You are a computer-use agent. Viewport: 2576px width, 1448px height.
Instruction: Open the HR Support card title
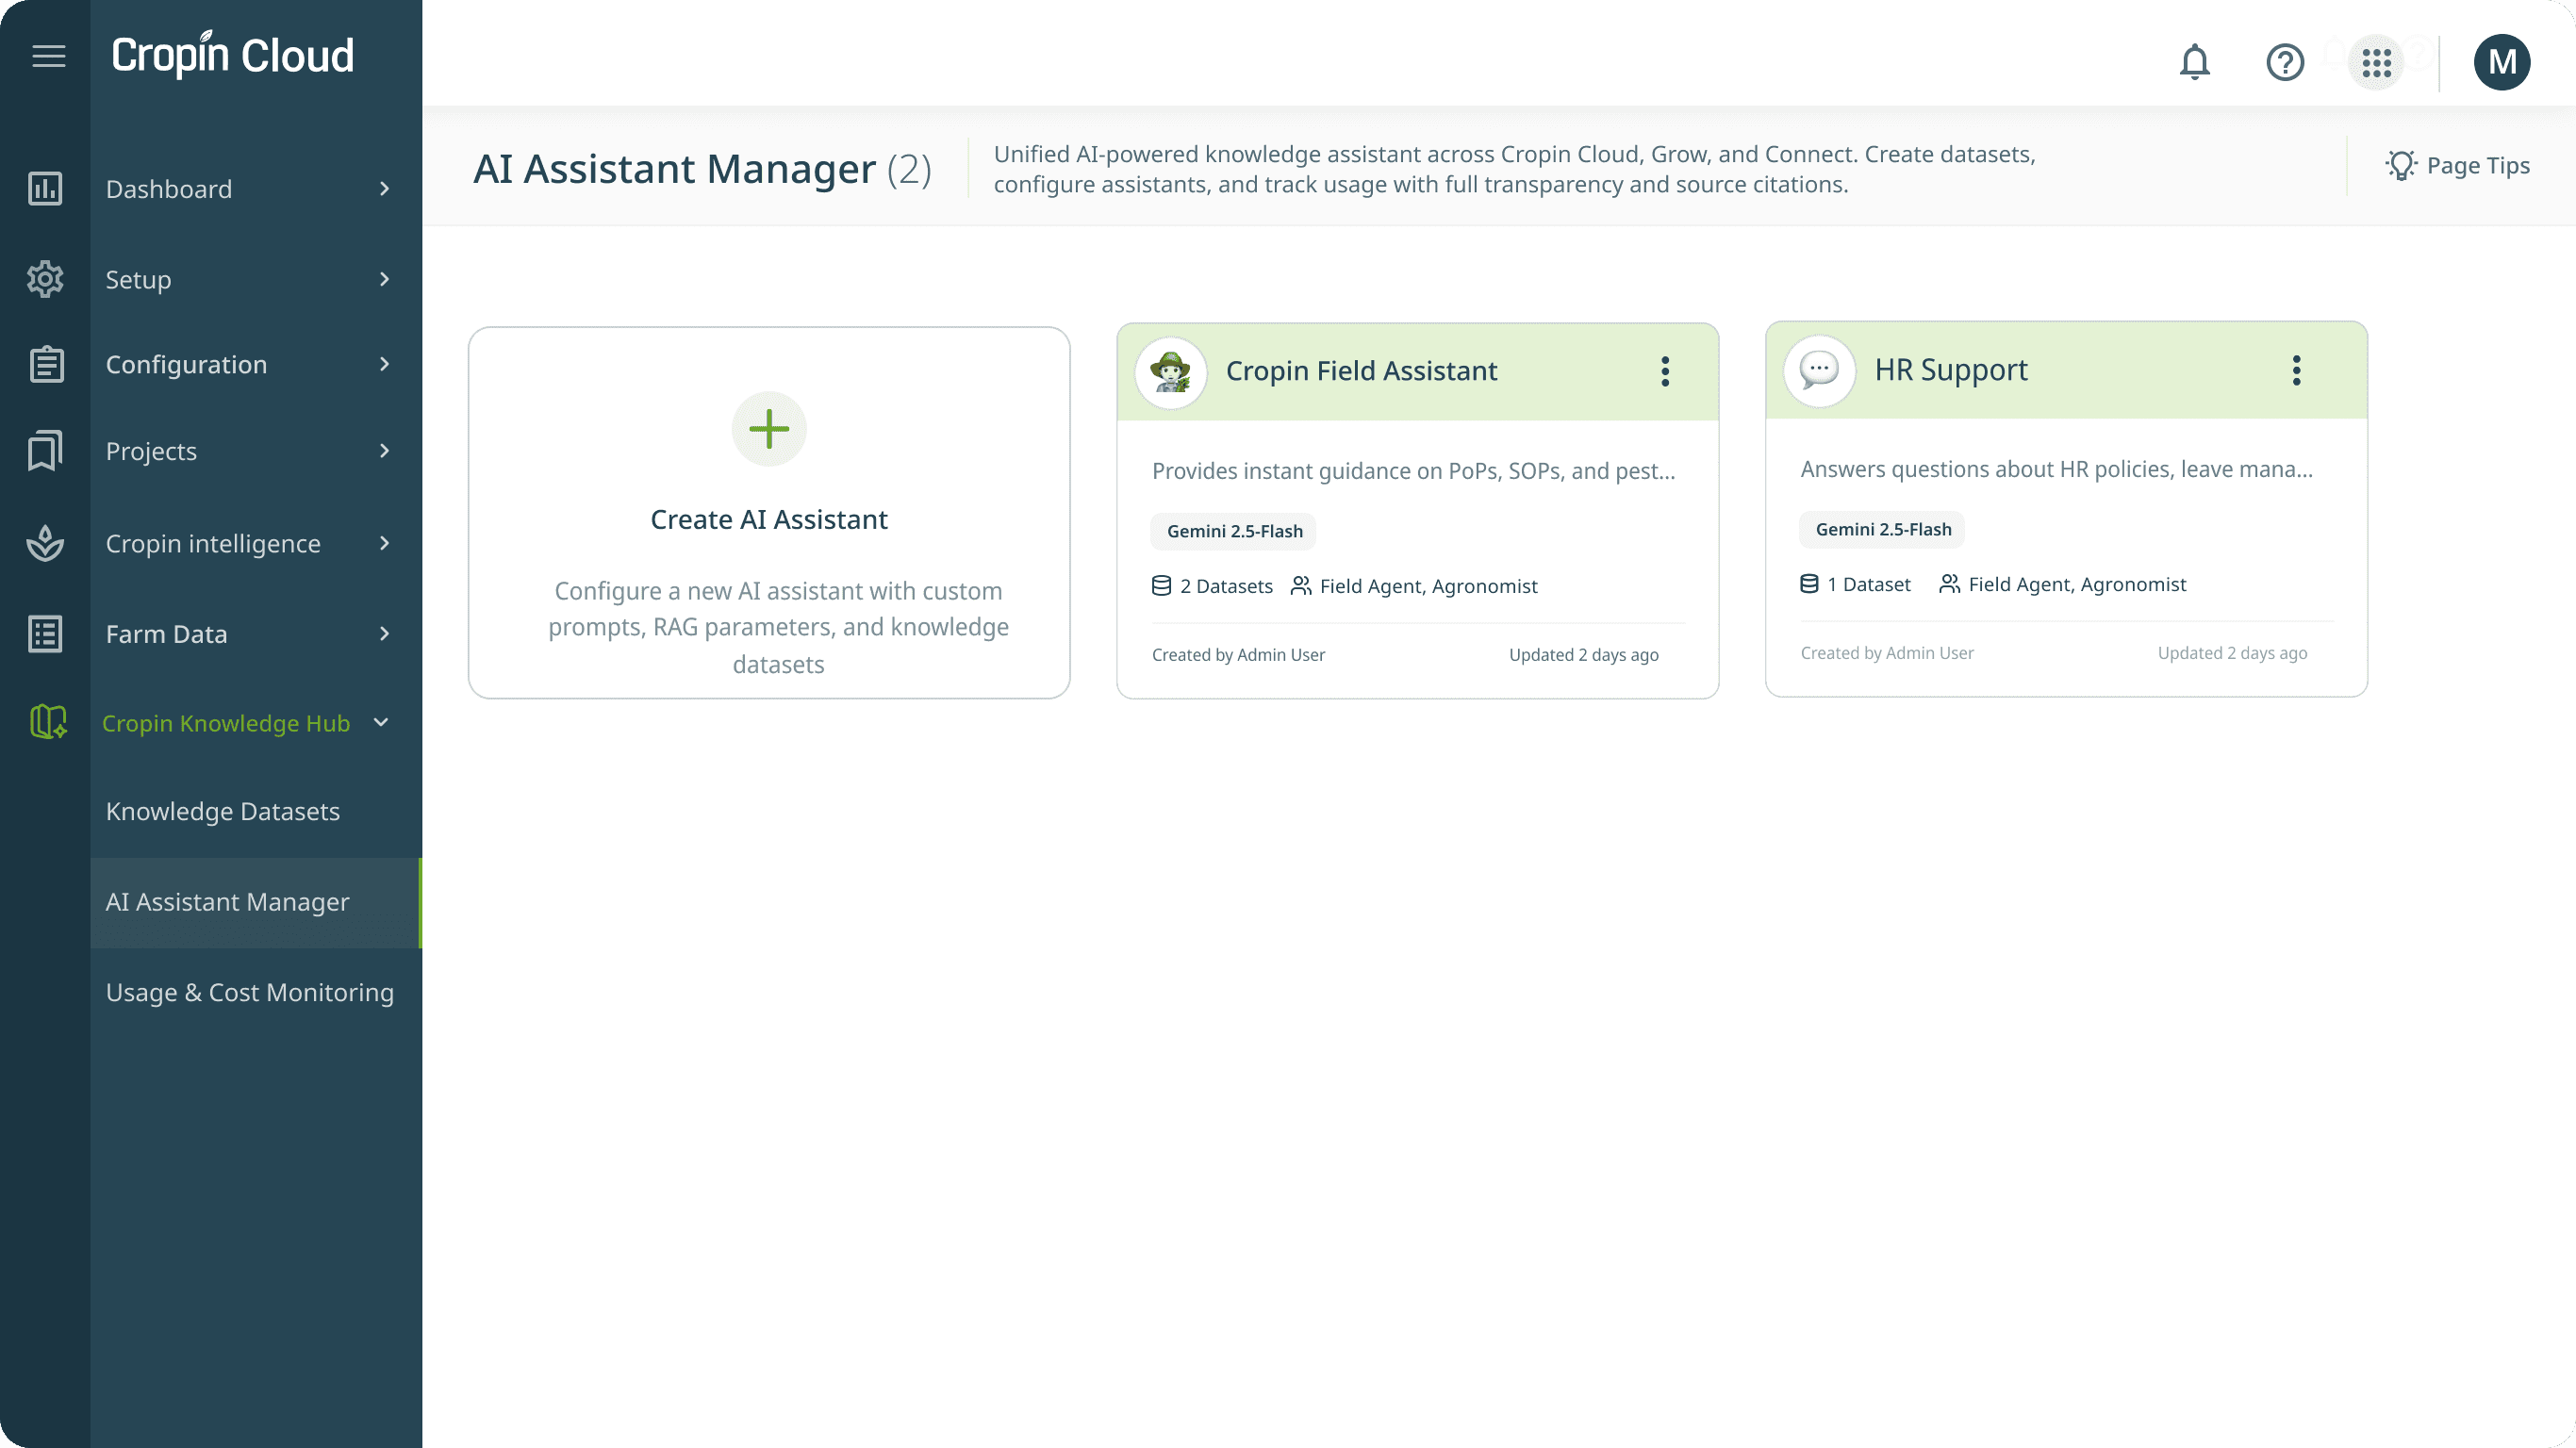1950,370
